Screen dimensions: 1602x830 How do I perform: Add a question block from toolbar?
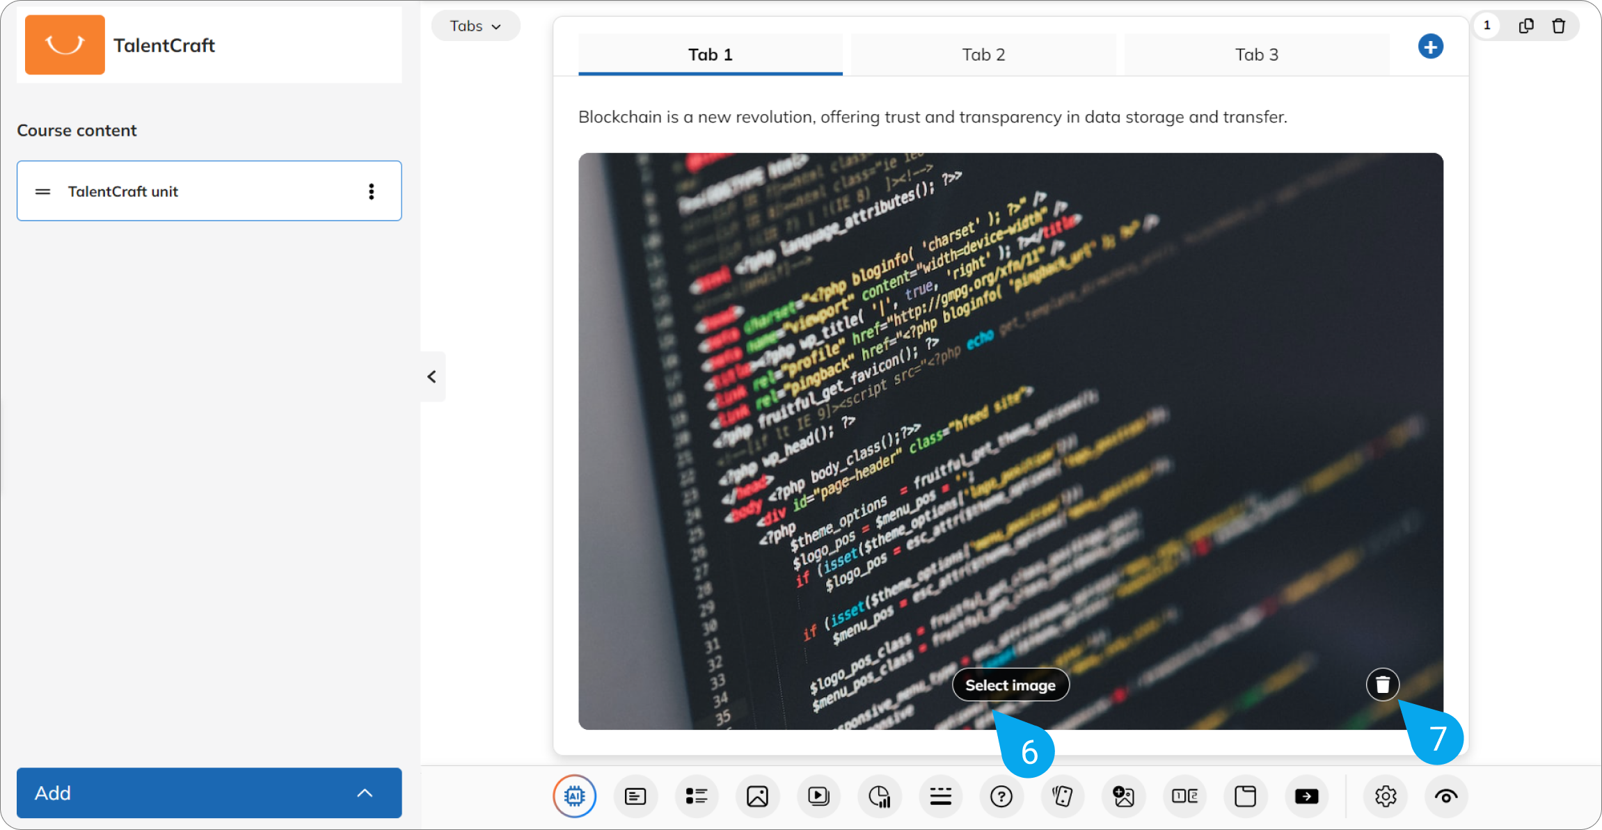(x=1001, y=796)
